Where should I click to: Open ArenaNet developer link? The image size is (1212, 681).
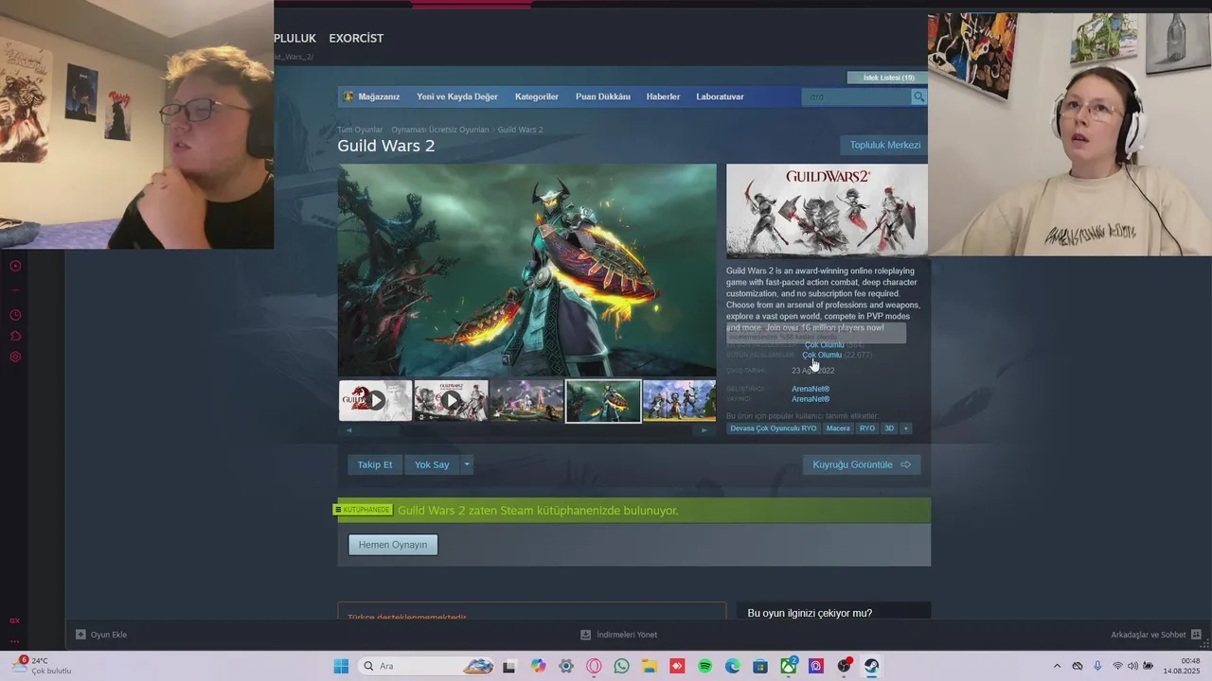[x=811, y=389]
